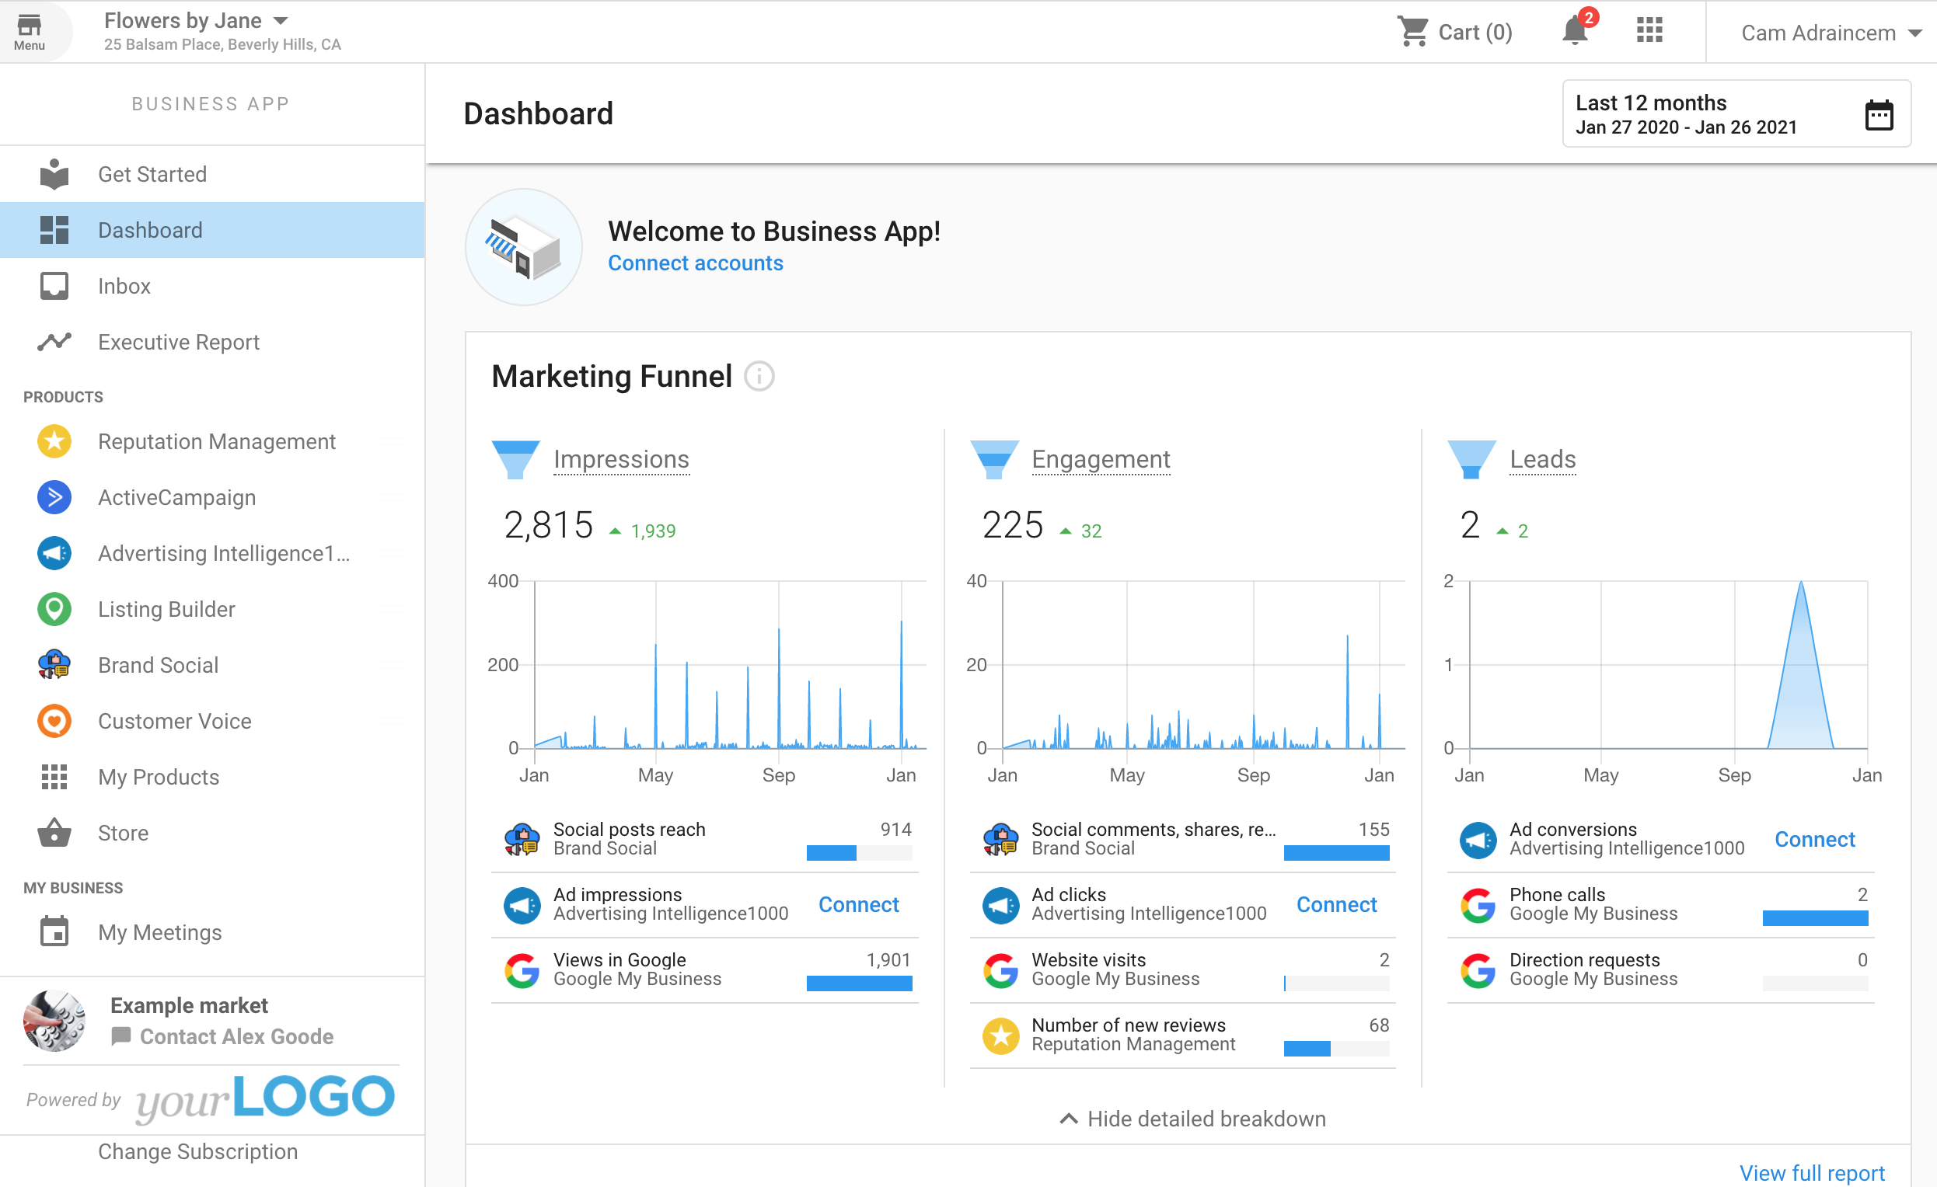Image resolution: width=1937 pixels, height=1187 pixels.
Task: Click the Welcome storefront illustration
Action: (x=524, y=247)
